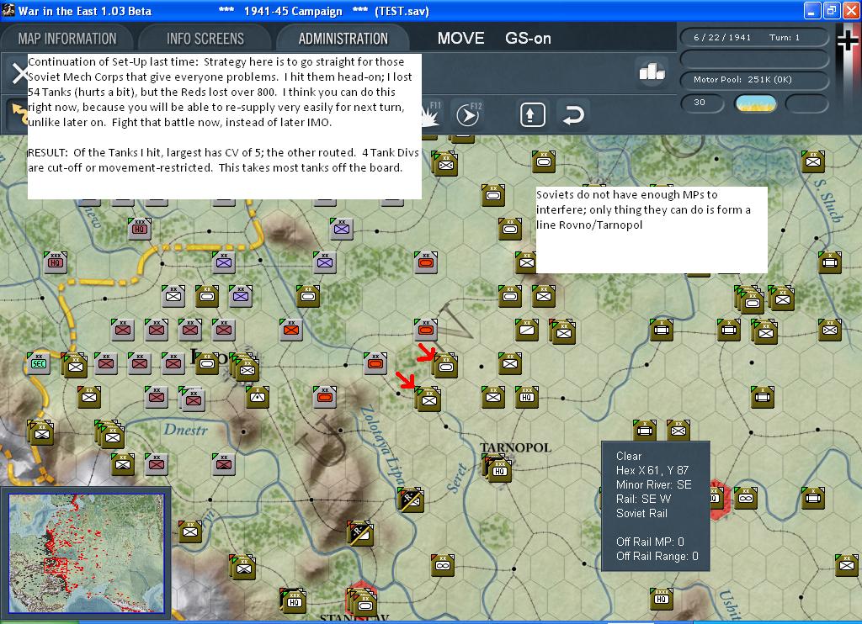The image size is (862, 624).
Task: Click the field showing value 30
Action: 702,103
